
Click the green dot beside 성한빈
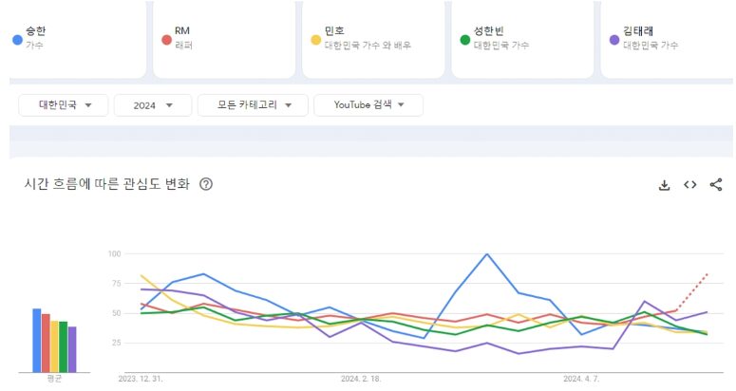click(464, 40)
